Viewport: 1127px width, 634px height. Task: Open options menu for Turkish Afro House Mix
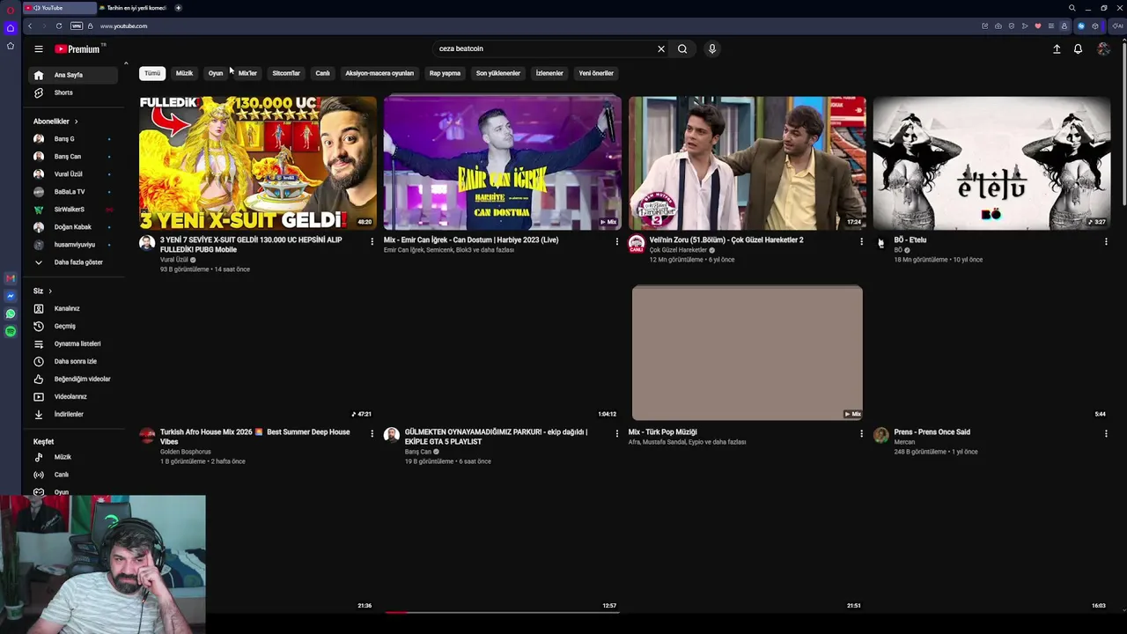(372, 433)
